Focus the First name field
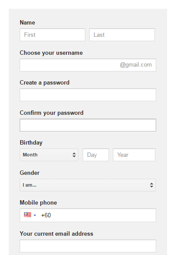The width and height of the screenshot is (175, 255). (x=52, y=35)
